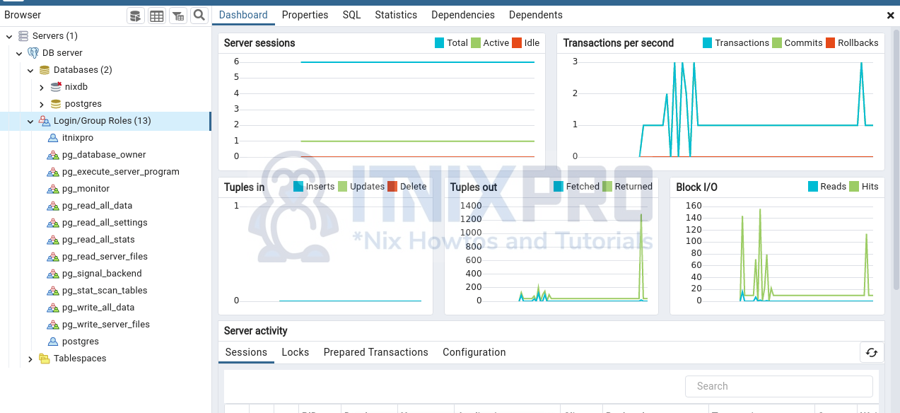Click the Active legend swatch
900x413 pixels.
coord(476,43)
